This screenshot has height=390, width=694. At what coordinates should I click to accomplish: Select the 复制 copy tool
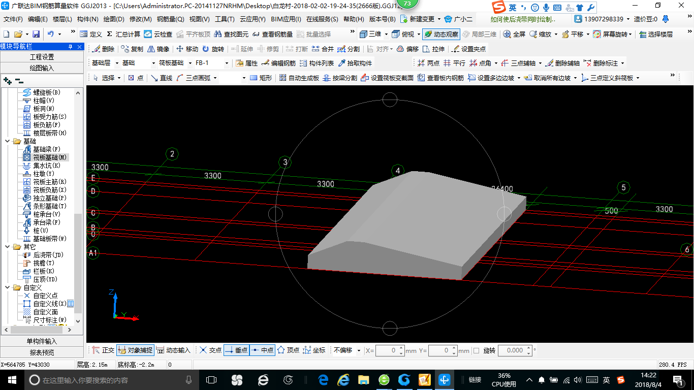132,49
